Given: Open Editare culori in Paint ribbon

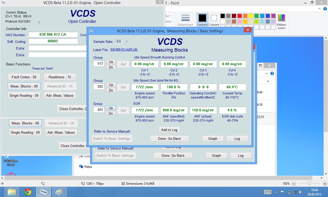Looking at the screenshot, I should [x=281, y=22].
